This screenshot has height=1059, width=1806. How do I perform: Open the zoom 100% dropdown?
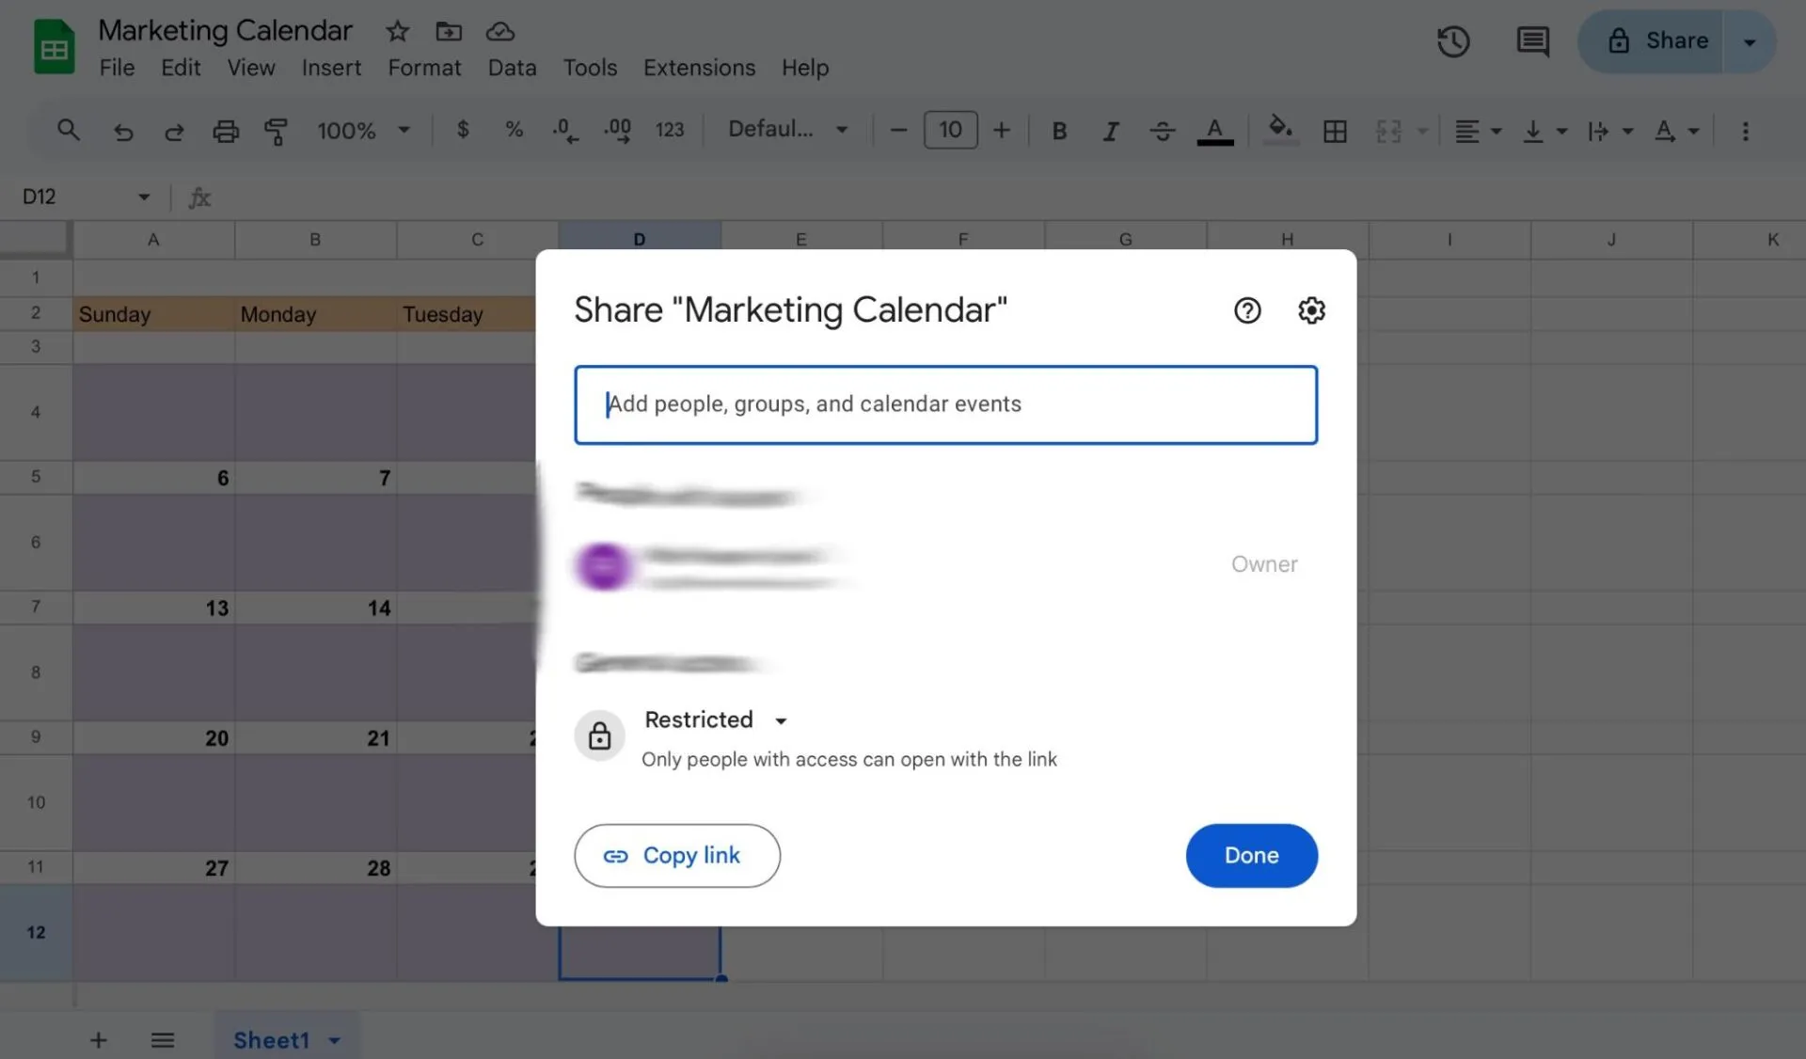tap(364, 131)
